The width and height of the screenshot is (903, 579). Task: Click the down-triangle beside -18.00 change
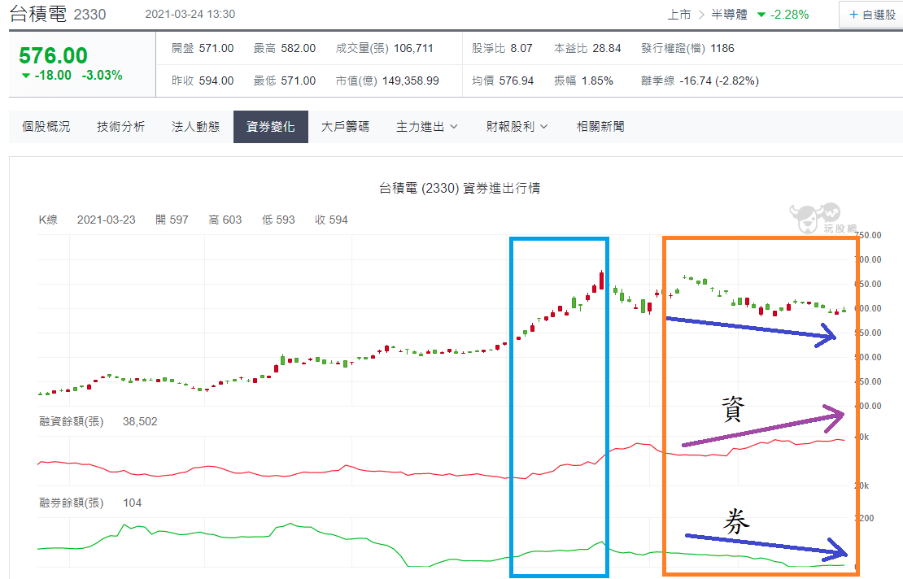[x=26, y=76]
